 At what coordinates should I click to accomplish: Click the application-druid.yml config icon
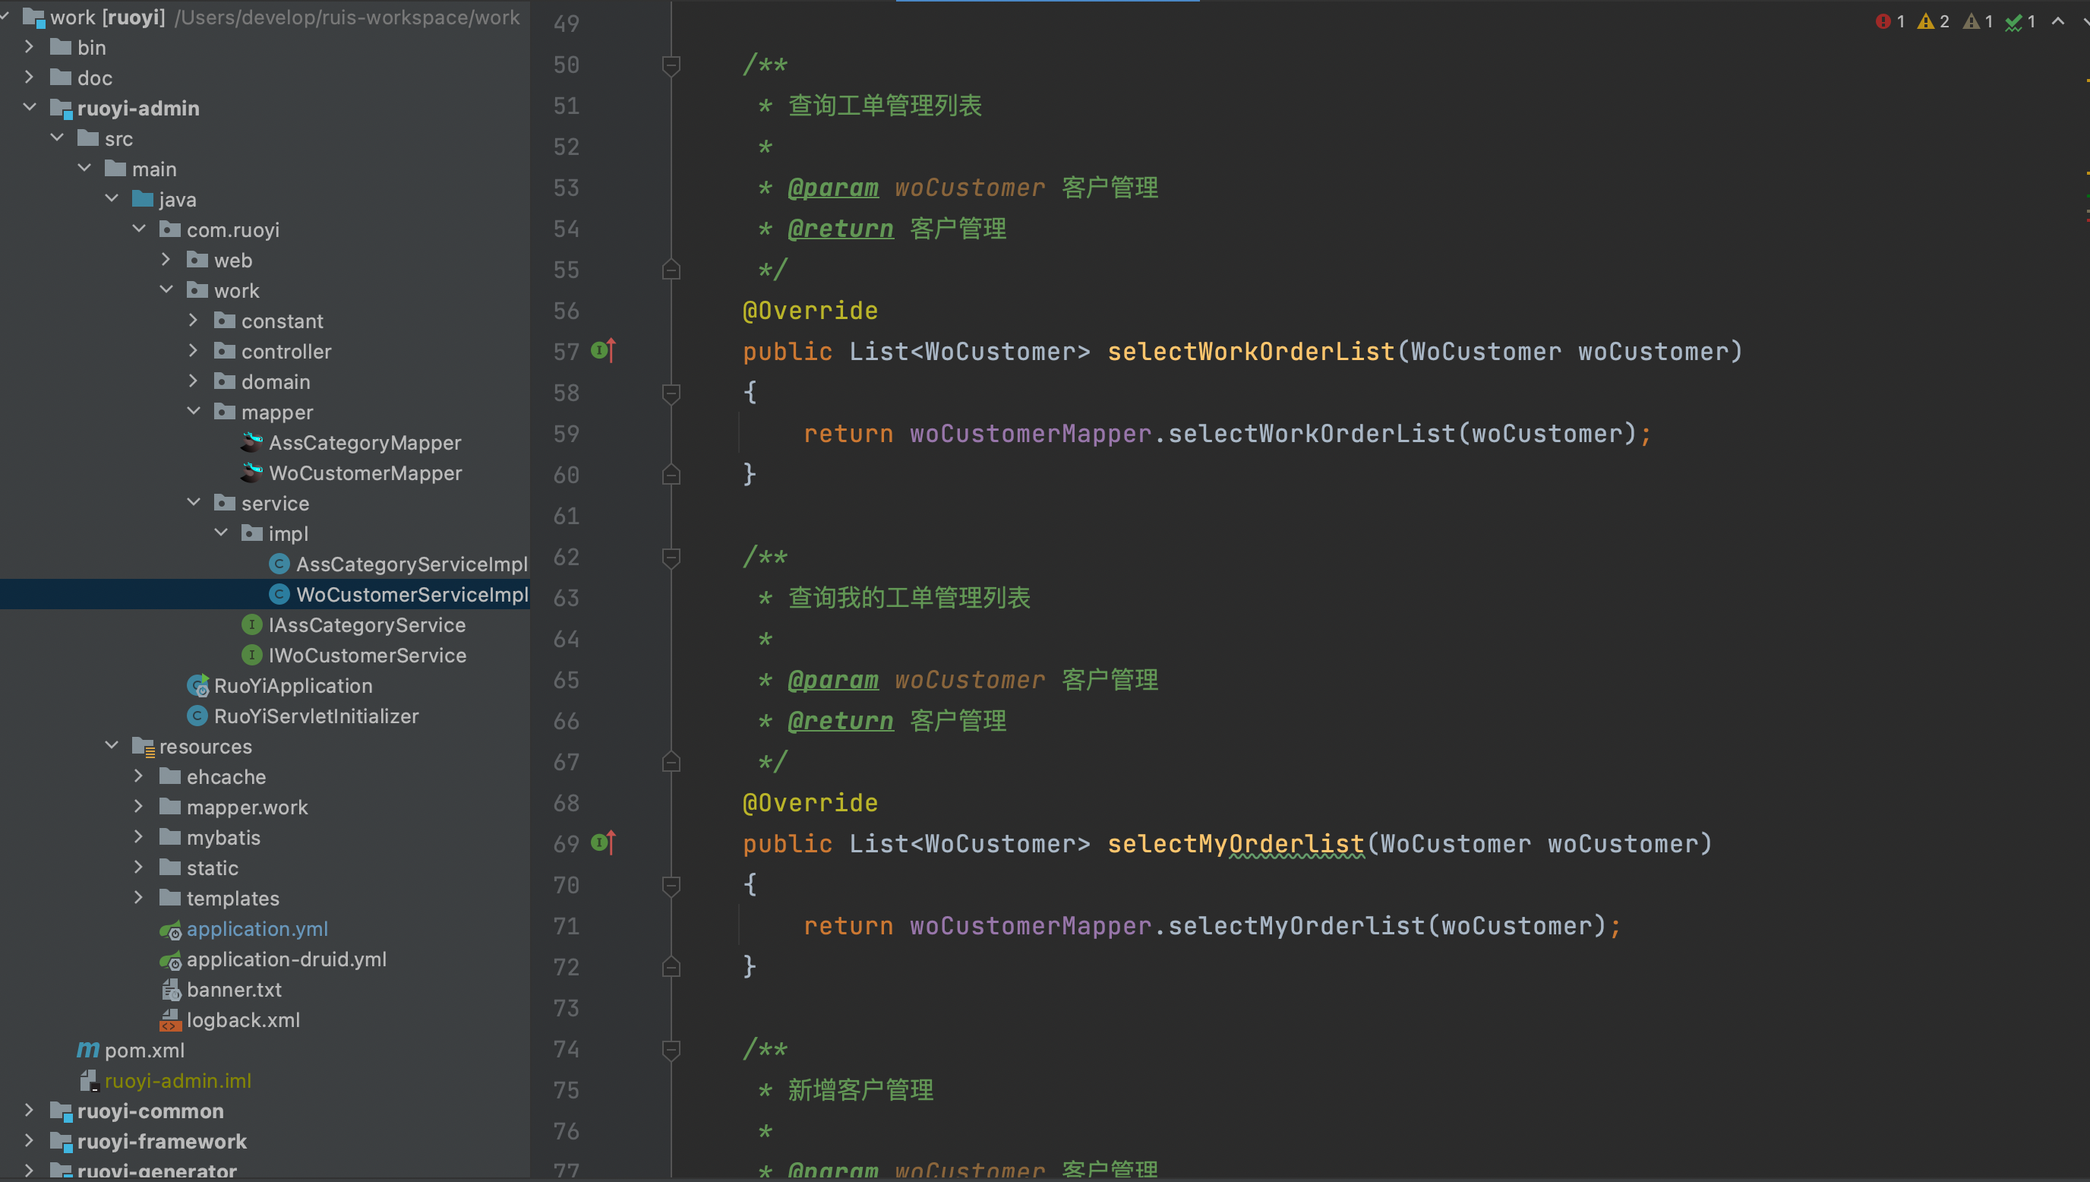170,959
